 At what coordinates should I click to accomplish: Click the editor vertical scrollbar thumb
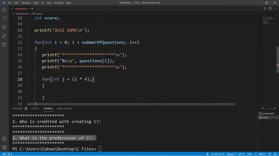[x=278, y=59]
